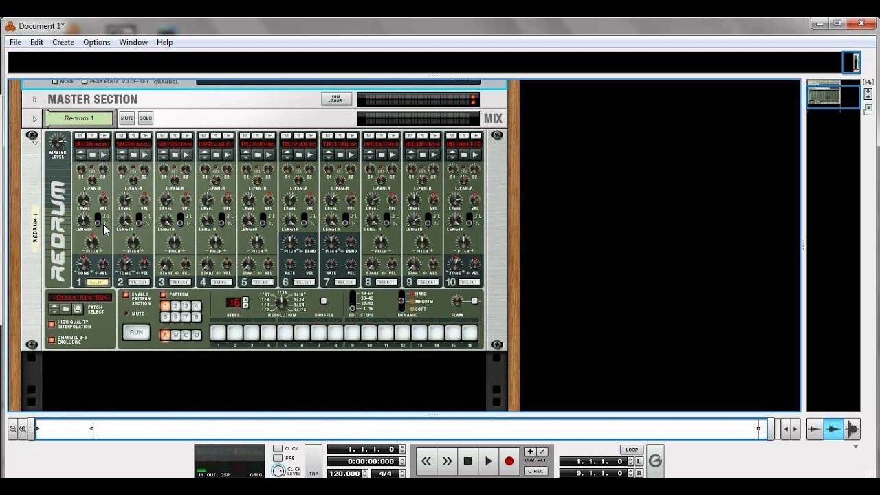Viewport: 880px width, 495px height.
Task: Open small dropdown arrow below waveform icons
Action: pos(855,446)
